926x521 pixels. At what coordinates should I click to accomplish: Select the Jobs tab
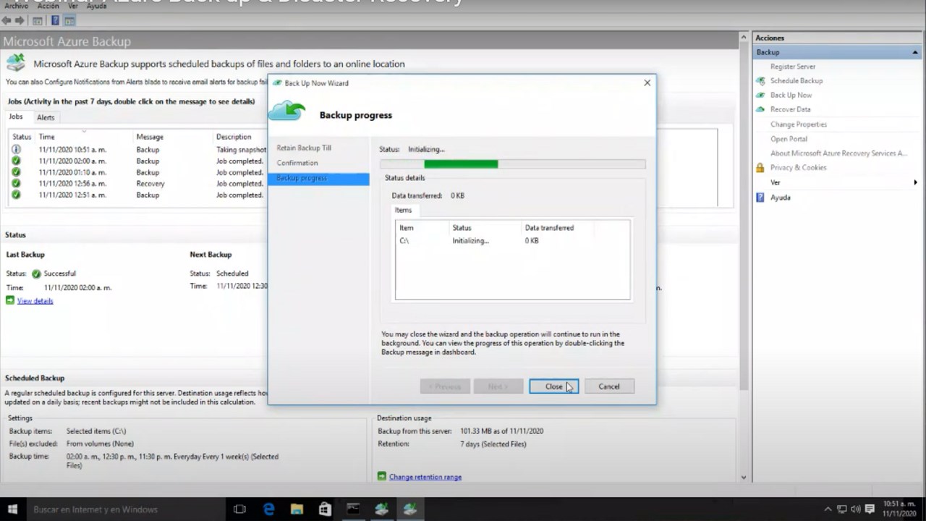click(16, 117)
